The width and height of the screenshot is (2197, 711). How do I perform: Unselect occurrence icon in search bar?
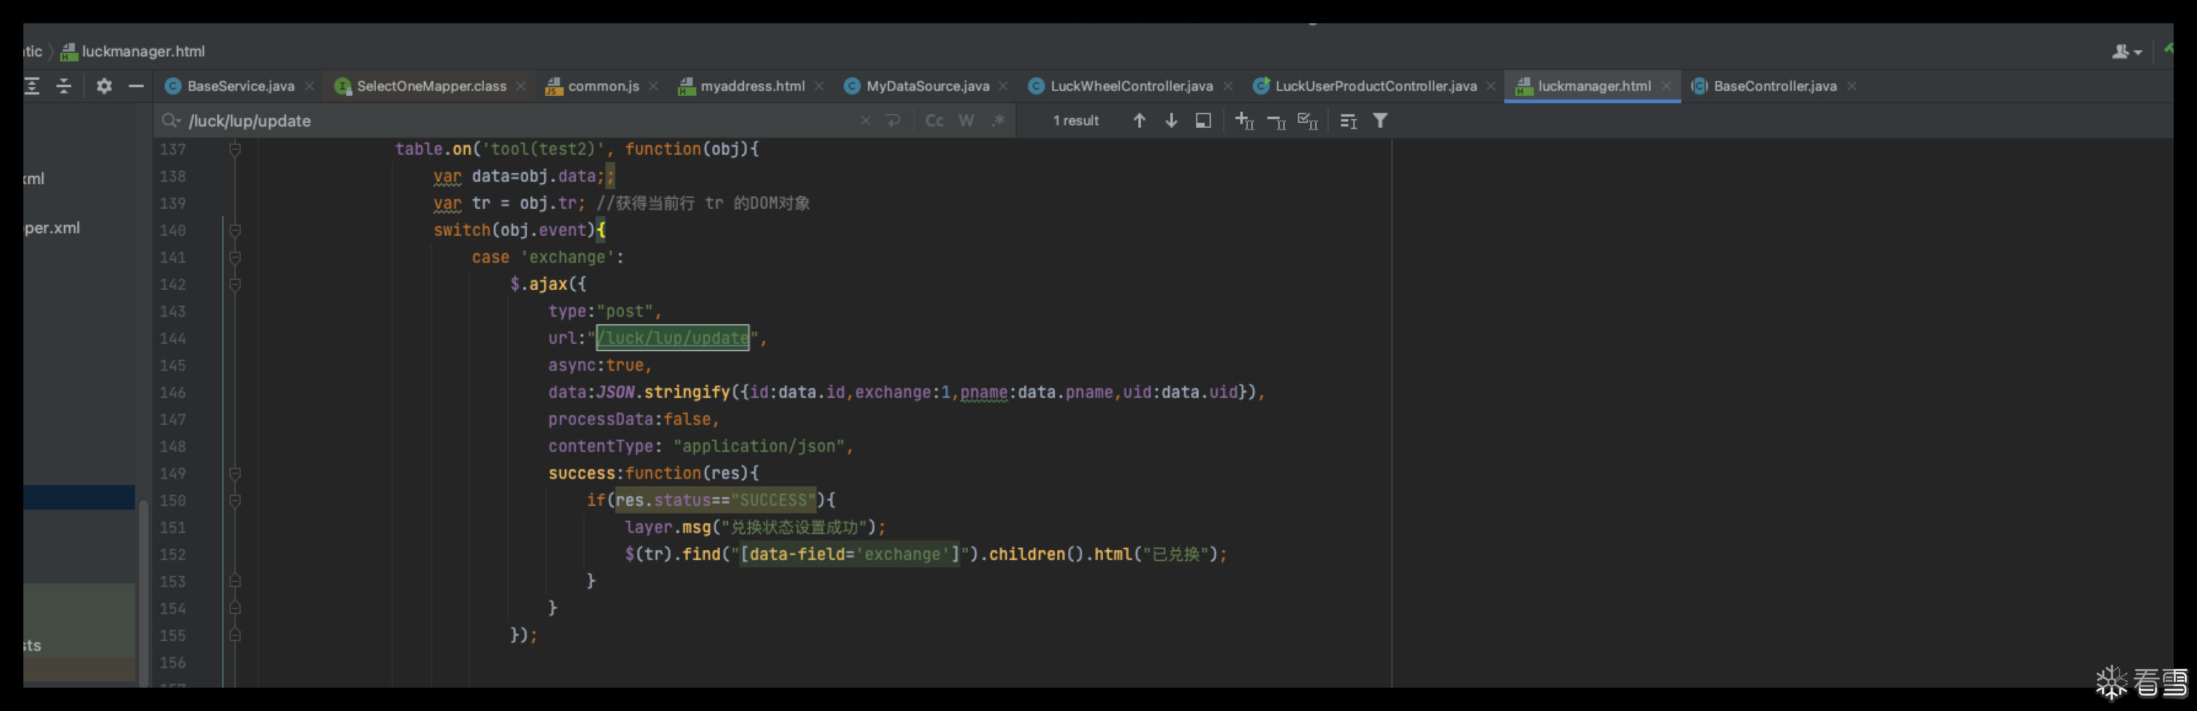[x=1276, y=121]
